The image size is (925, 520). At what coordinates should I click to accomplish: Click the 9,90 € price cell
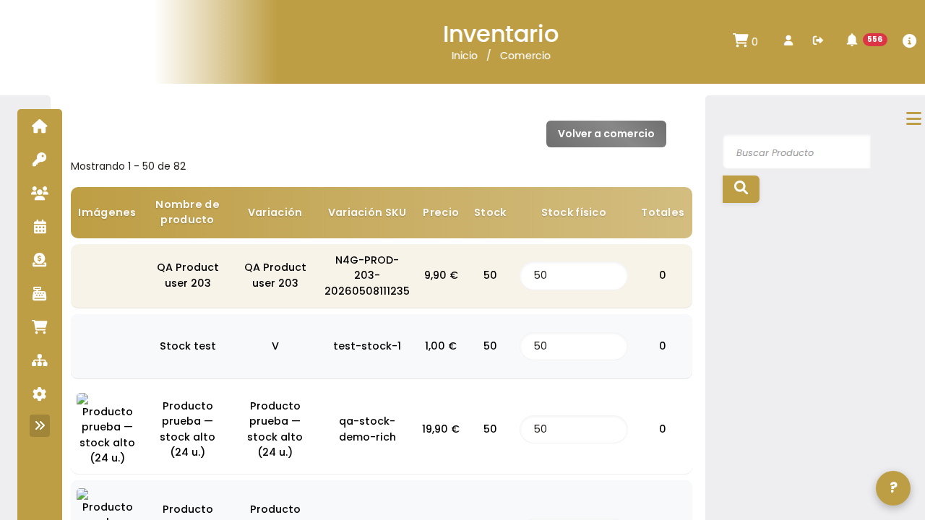(441, 275)
